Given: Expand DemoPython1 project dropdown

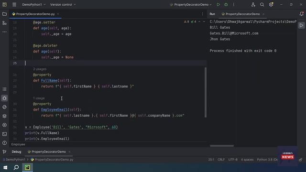Looking at the screenshot, I should 34,4.
